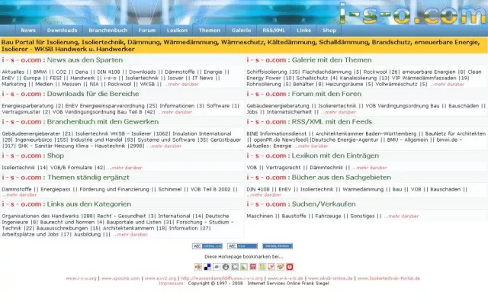The width and height of the screenshot is (488, 305).
Task: Open the wasserdampfdiffusion.i-s-o.org footer link
Action: [x=222, y=278]
